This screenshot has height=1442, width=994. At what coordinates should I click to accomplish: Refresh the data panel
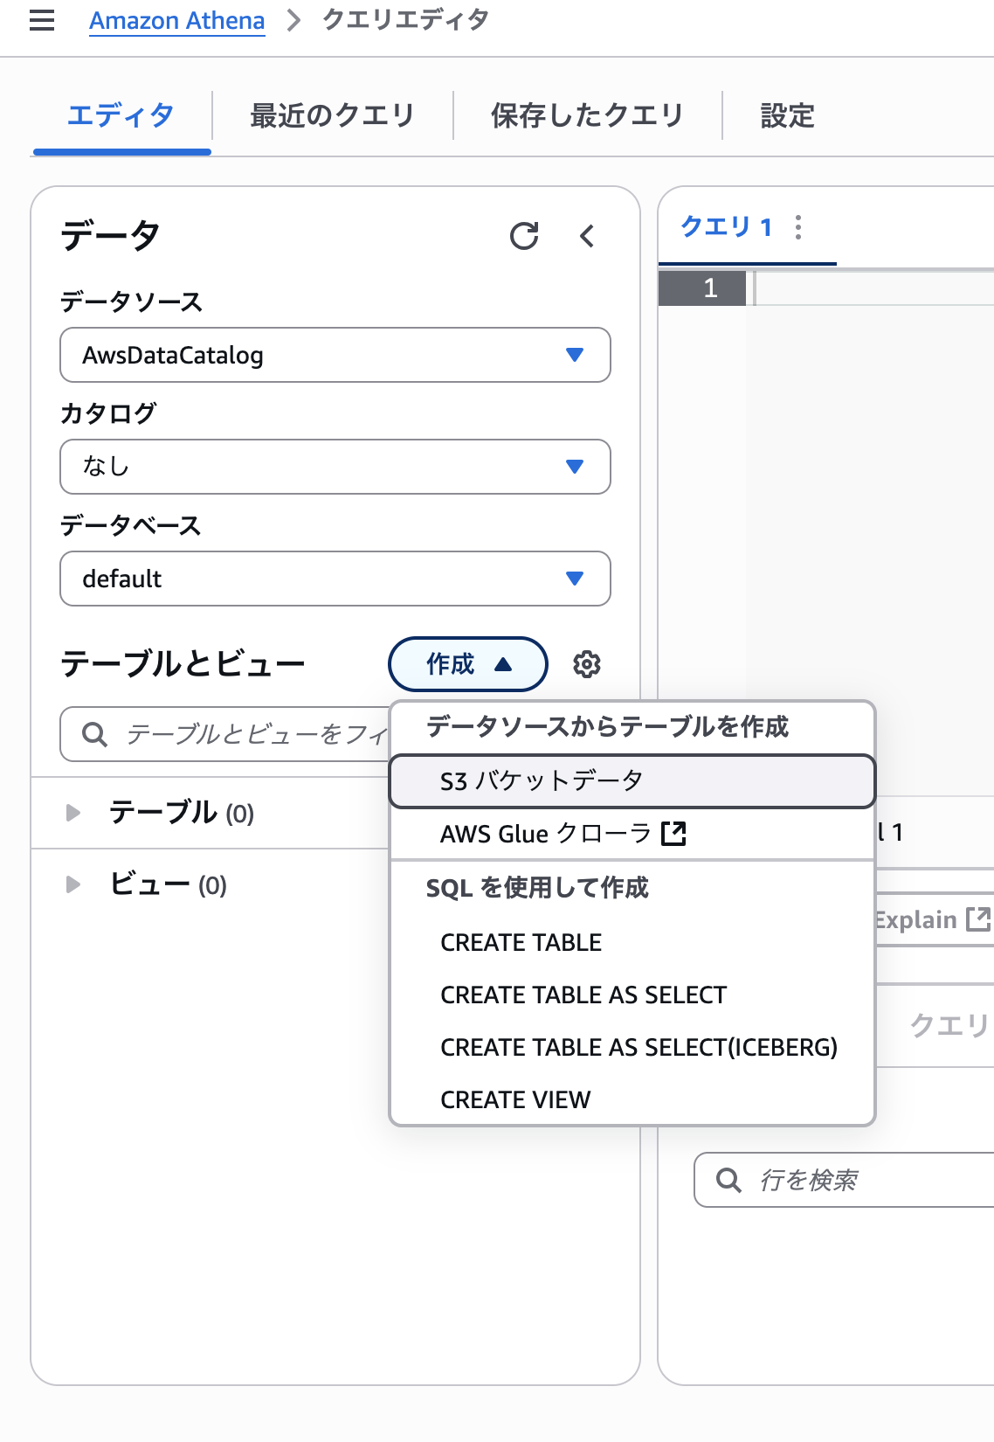point(524,236)
